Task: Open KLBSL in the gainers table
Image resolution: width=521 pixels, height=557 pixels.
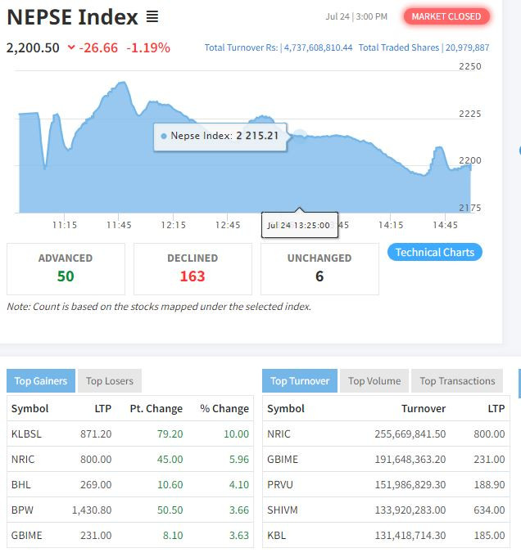Action: click(x=26, y=434)
